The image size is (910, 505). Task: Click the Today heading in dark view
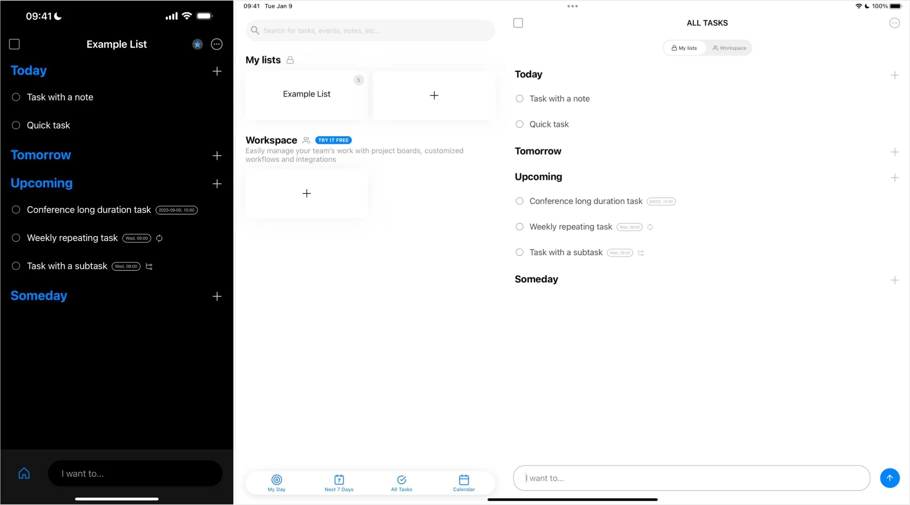click(29, 71)
